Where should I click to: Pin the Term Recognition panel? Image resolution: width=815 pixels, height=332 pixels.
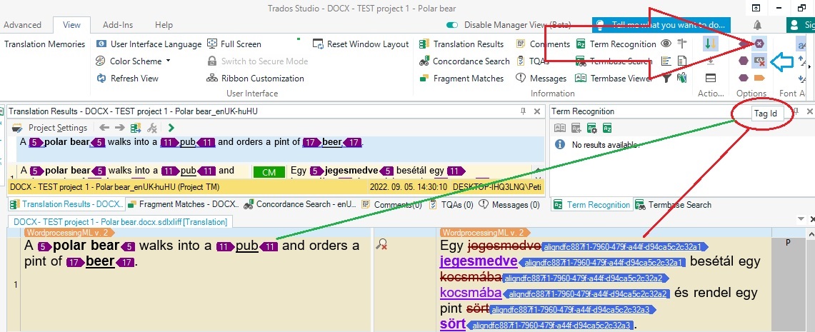pos(795,111)
